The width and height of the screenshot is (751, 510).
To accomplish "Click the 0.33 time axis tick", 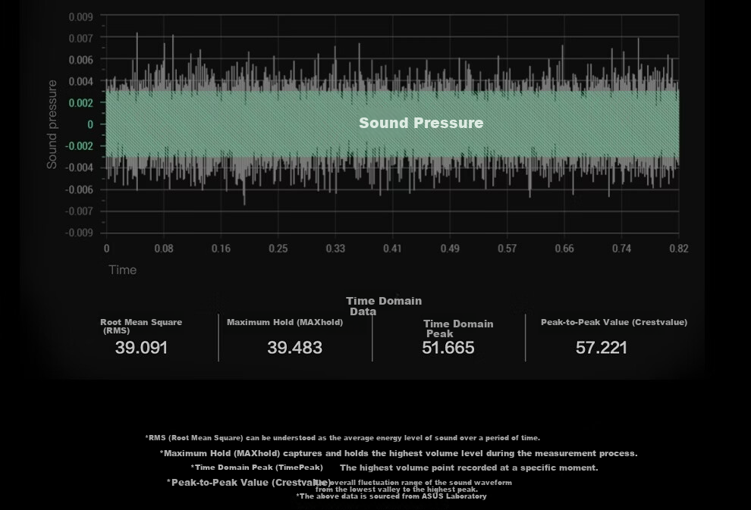I will tap(335, 249).
